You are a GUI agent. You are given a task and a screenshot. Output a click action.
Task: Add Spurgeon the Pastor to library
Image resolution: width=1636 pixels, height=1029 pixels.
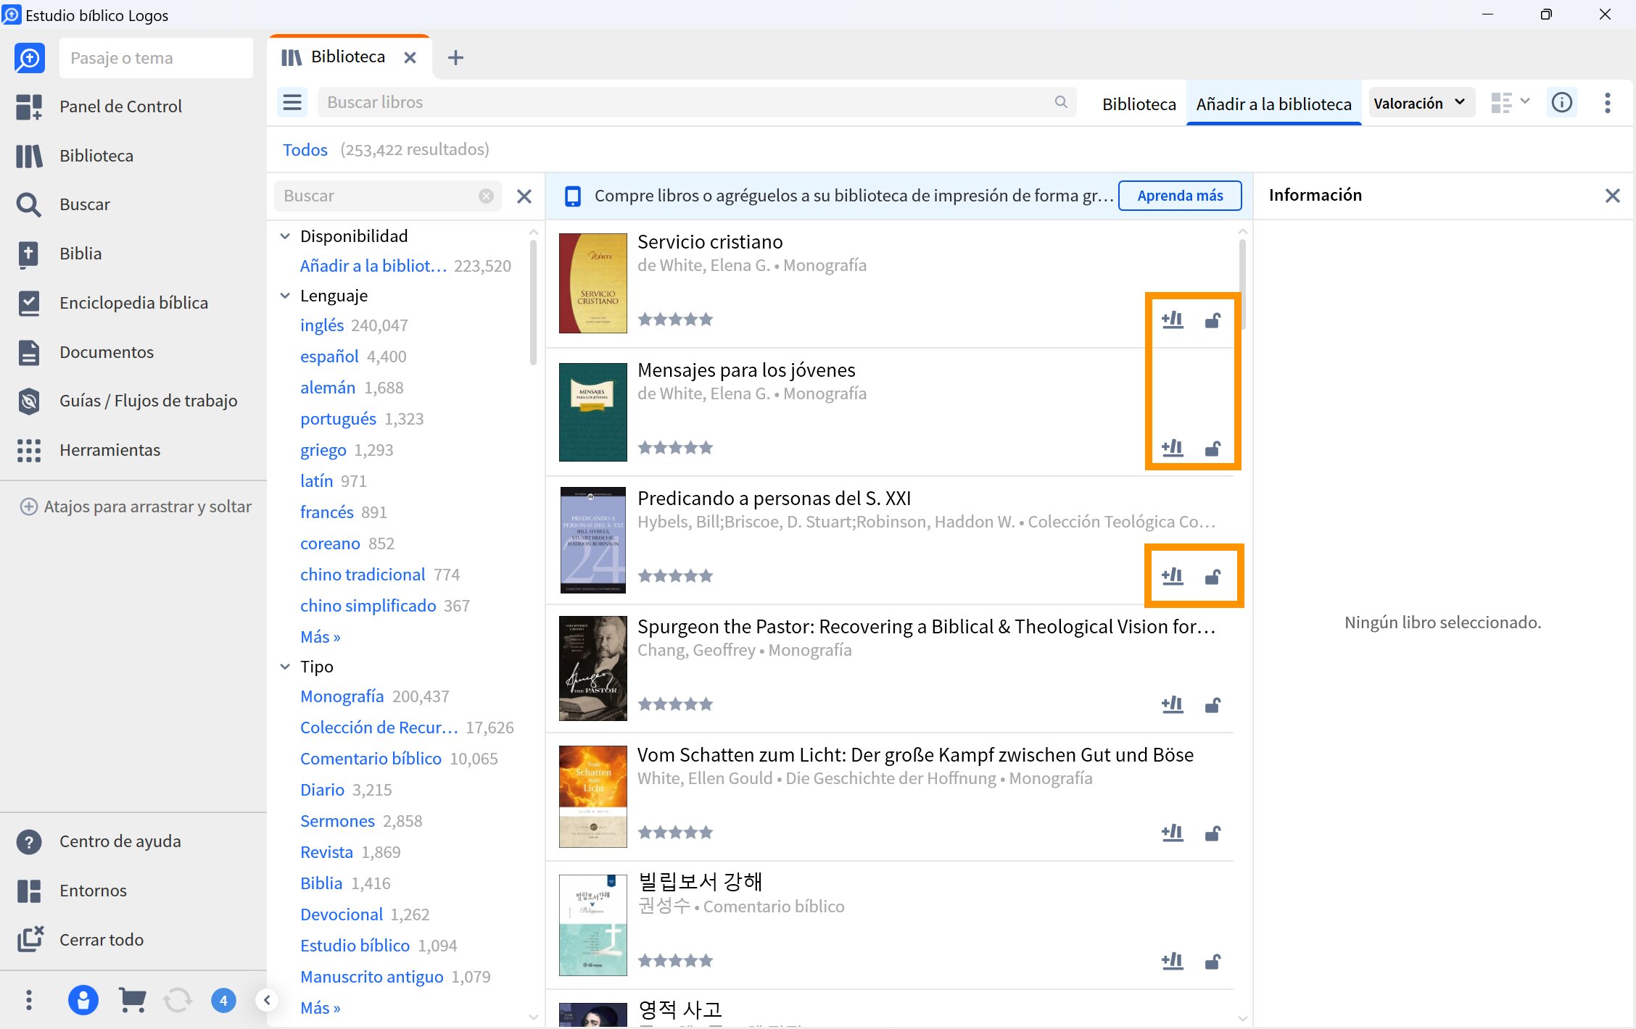point(1173,704)
